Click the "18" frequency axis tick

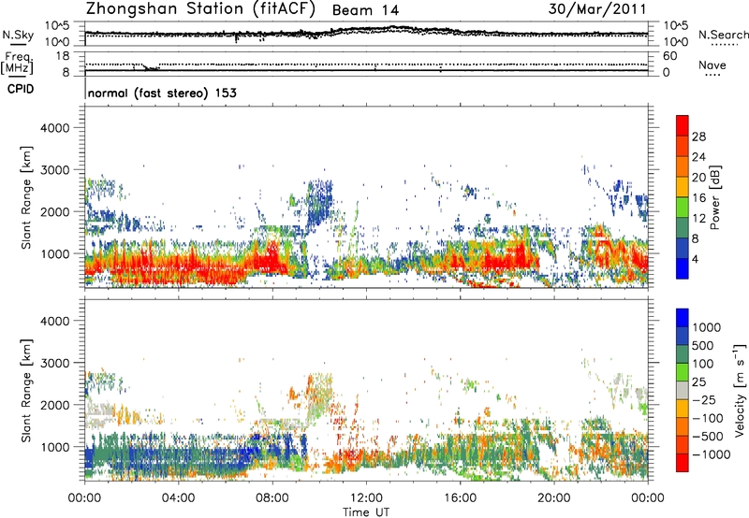(63, 56)
